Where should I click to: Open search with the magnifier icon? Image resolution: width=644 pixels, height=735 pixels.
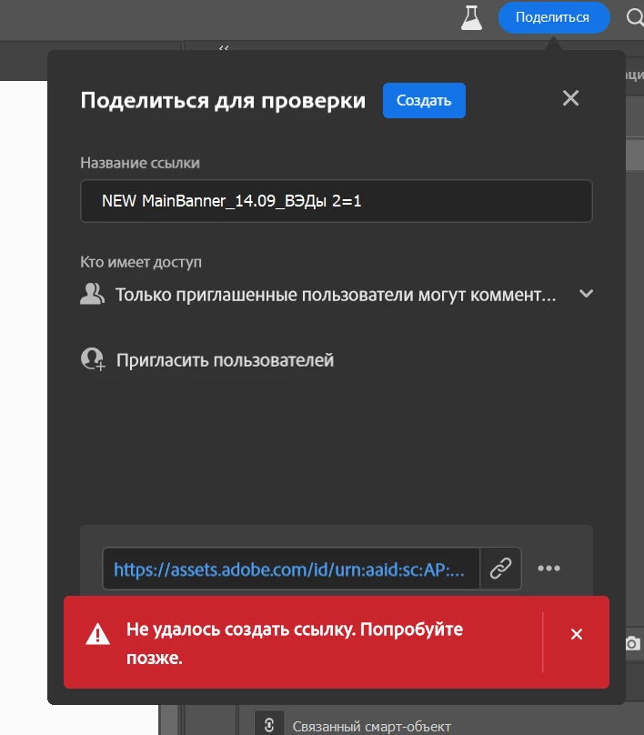[635, 18]
